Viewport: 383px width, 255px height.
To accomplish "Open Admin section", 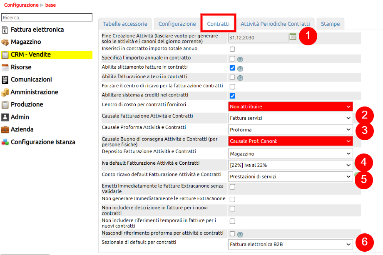I will coord(20,117).
